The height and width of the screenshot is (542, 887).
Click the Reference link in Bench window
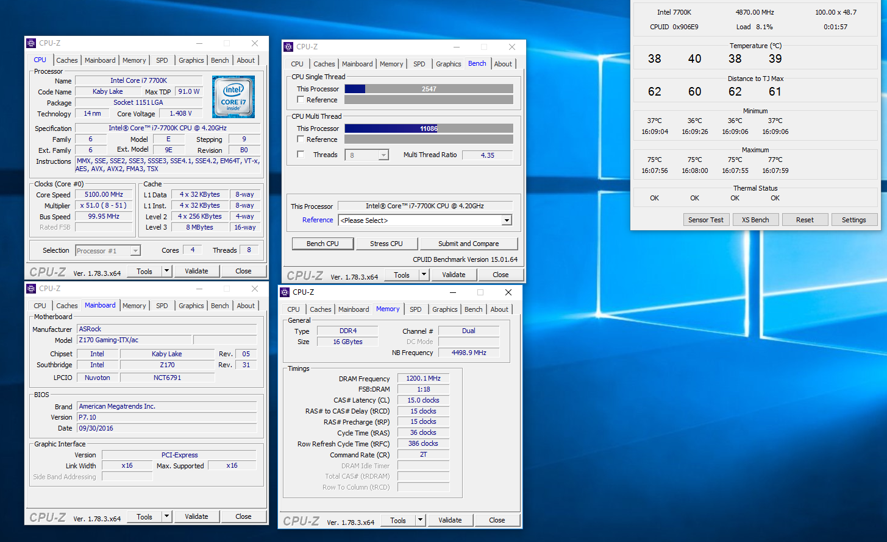(318, 220)
